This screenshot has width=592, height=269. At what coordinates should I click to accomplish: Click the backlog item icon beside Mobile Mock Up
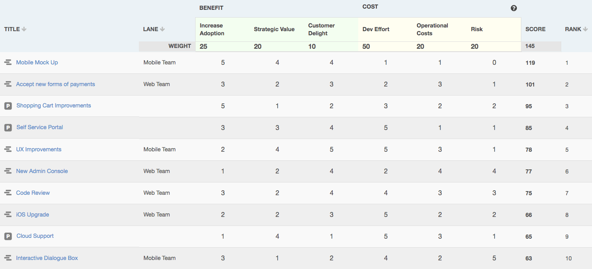click(7, 62)
